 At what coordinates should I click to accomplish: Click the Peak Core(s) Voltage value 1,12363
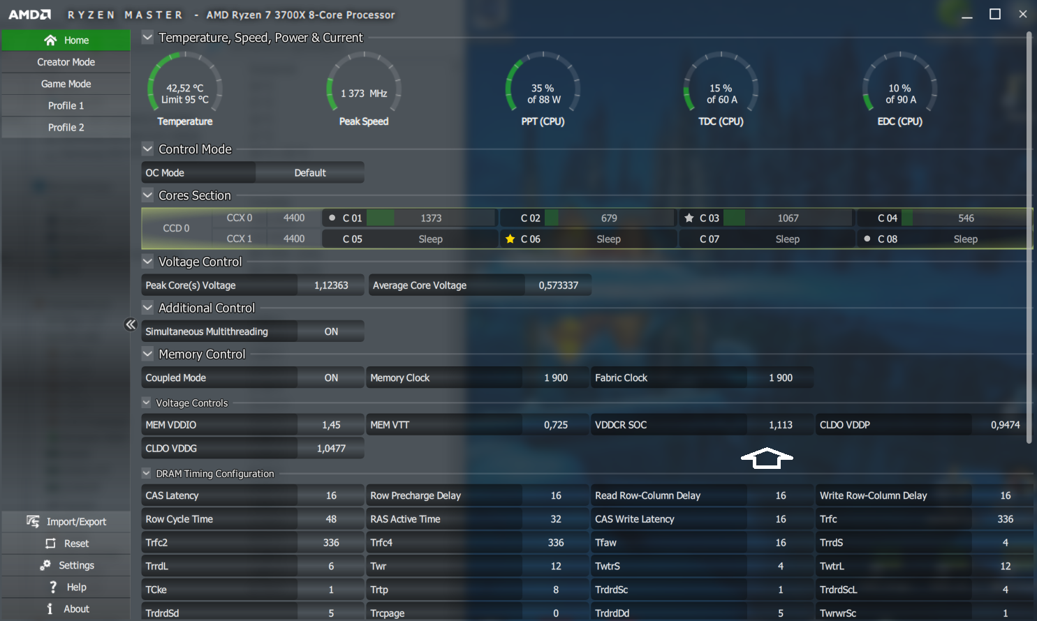pos(331,285)
